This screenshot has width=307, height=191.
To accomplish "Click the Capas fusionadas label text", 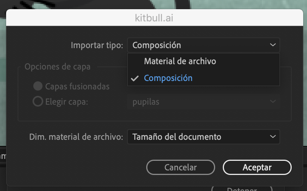I will click(x=77, y=86).
